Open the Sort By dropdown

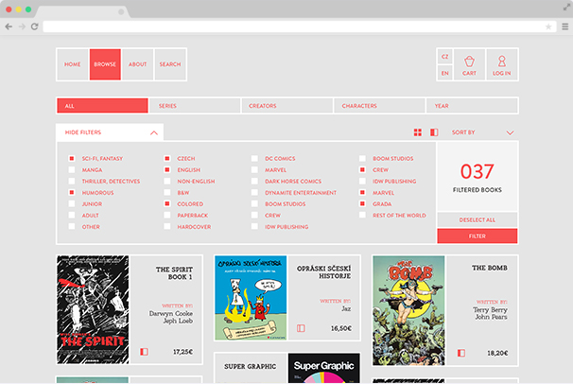pos(483,132)
